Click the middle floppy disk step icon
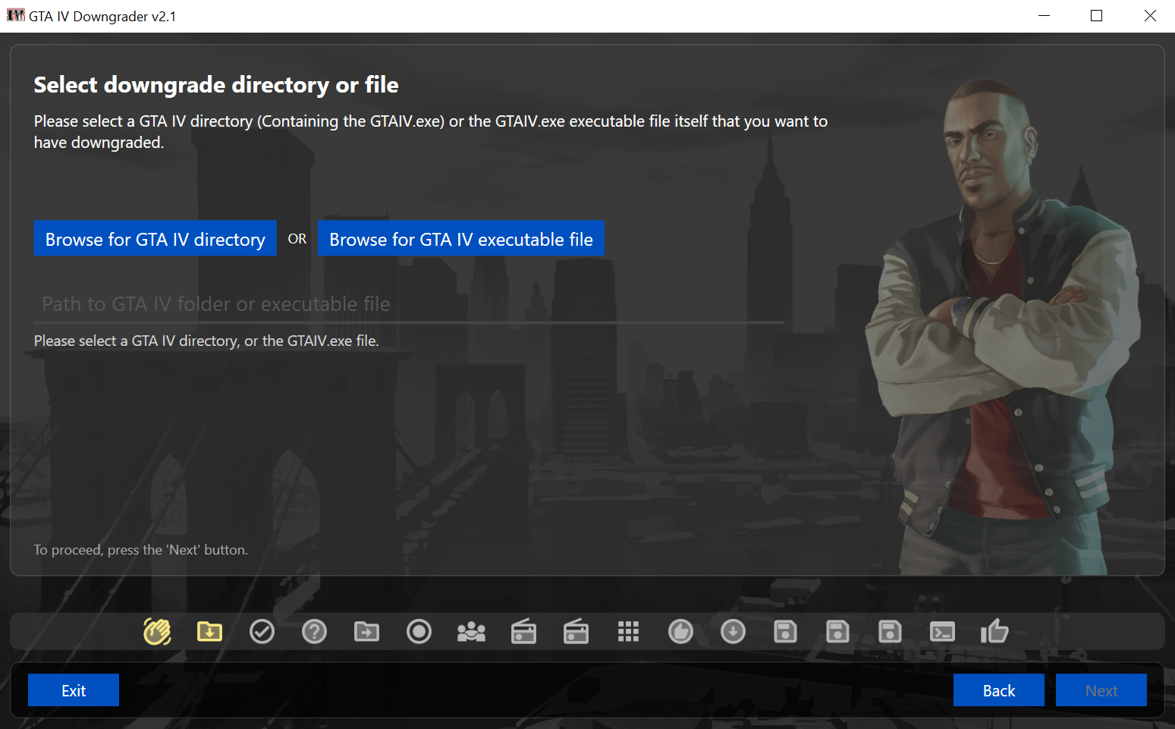1175x729 pixels. [x=837, y=631]
